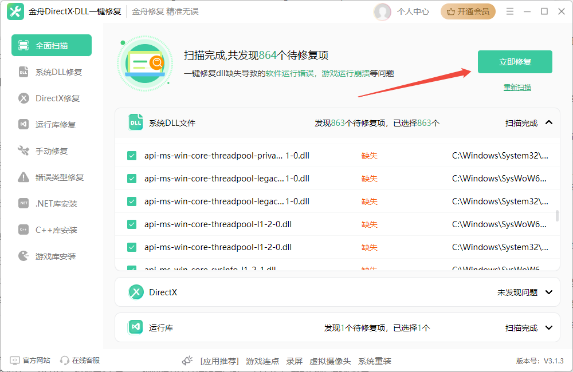This screenshot has height=372, width=573.
Task: Click the path of the threadpool-priva row
Action: pyautogui.click(x=500, y=156)
